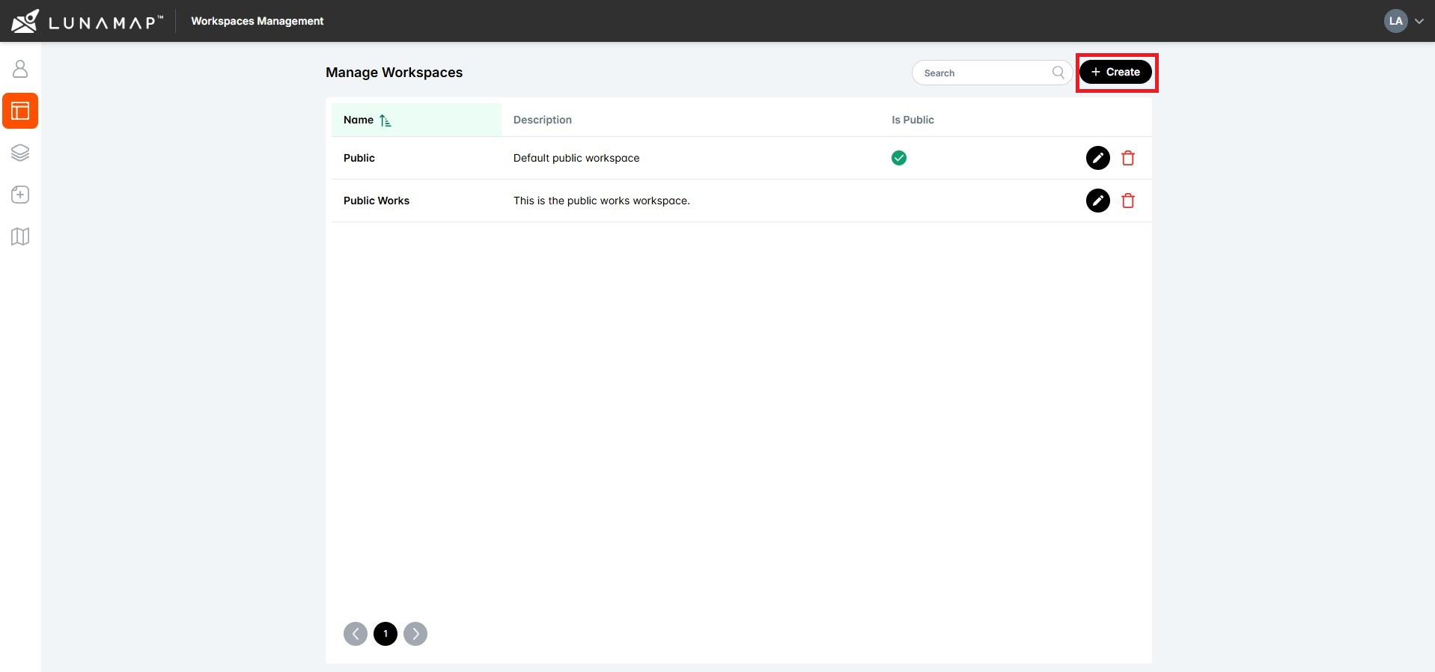Open the map icon in sidebar

20,236
